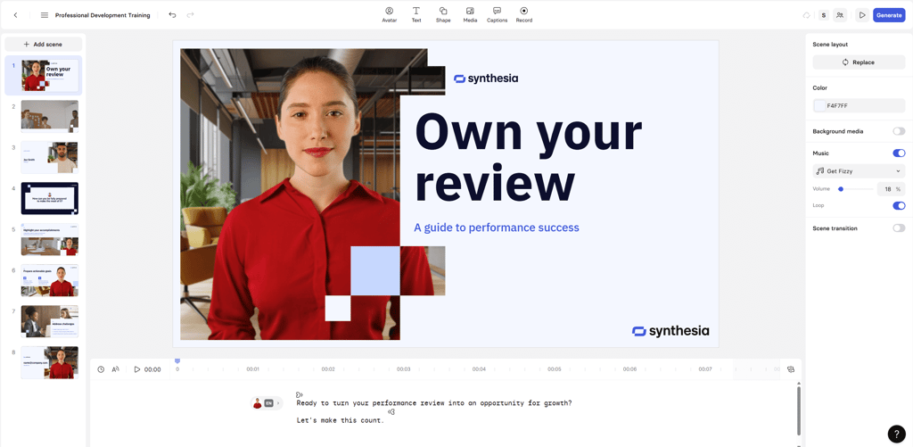Open the Shape tool
Screen dimensions: 913x447
(x=443, y=14)
